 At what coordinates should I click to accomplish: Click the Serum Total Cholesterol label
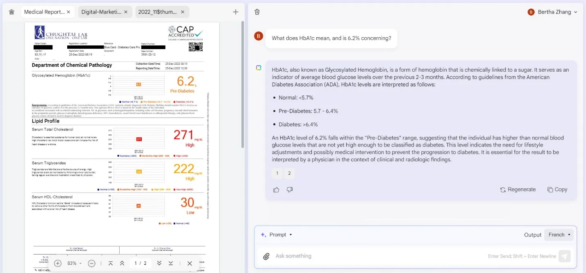[52, 129]
